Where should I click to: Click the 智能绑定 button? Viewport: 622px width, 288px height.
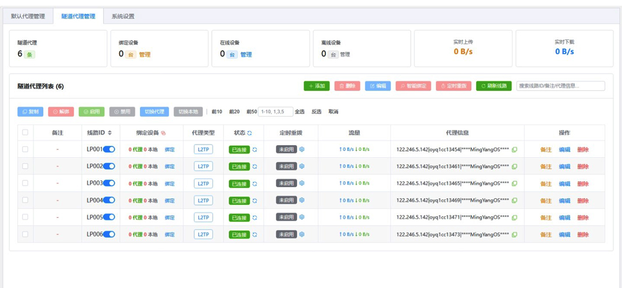pos(414,86)
